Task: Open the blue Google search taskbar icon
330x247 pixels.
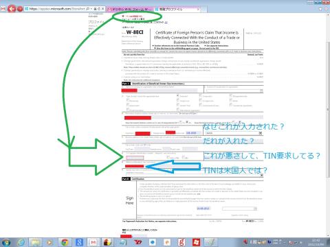Action: [x=79, y=242]
